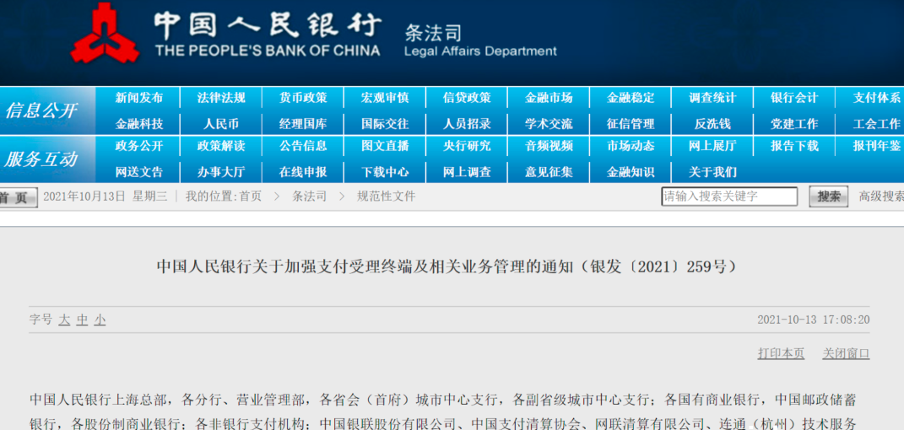Open 国际交往 menu item

pos(385,124)
